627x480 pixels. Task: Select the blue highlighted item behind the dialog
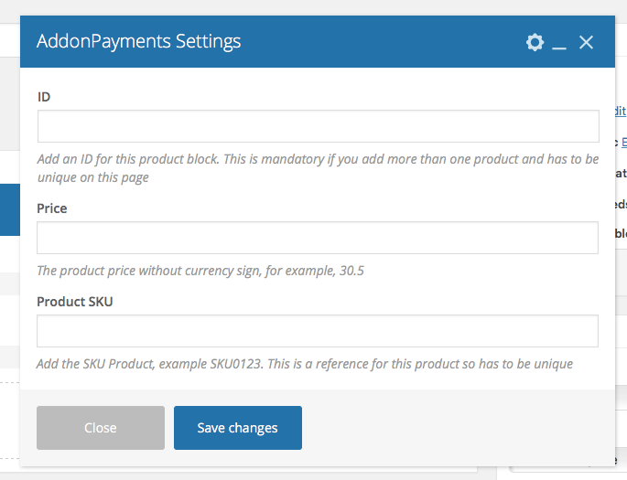[x=10, y=209]
